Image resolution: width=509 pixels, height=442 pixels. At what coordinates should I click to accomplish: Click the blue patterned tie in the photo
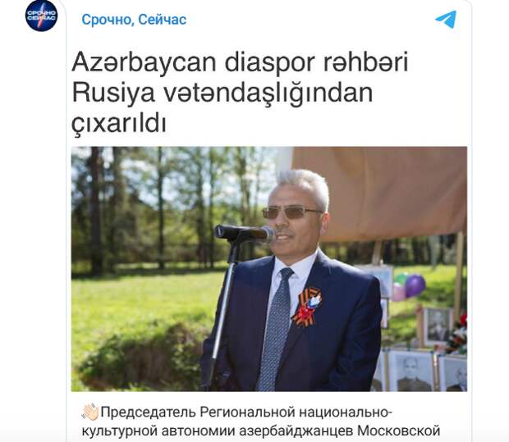click(276, 327)
